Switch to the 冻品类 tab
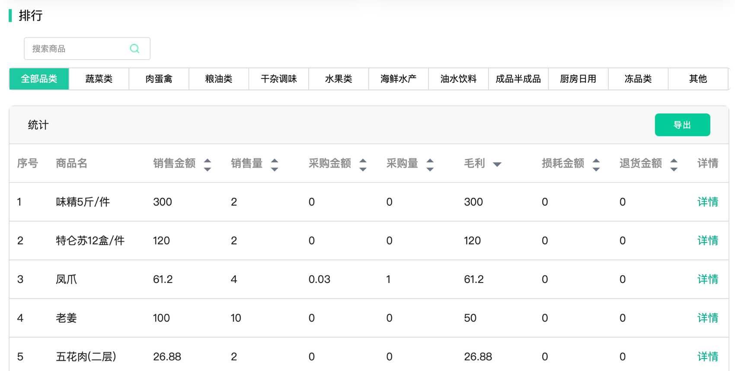This screenshot has height=371, width=735. coord(638,79)
